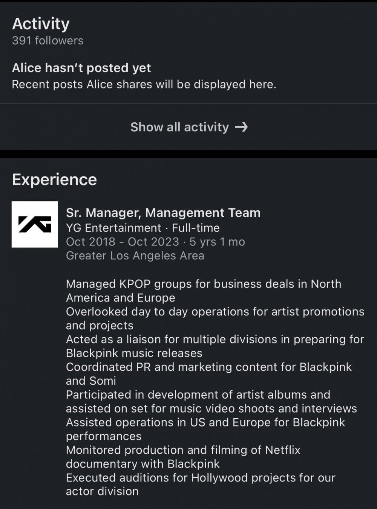Click 'Recent posts Alice shares' description text
The height and width of the screenshot is (509, 377).
click(144, 84)
